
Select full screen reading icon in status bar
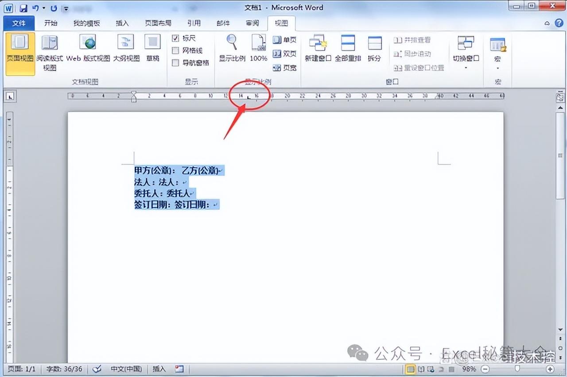click(422, 369)
